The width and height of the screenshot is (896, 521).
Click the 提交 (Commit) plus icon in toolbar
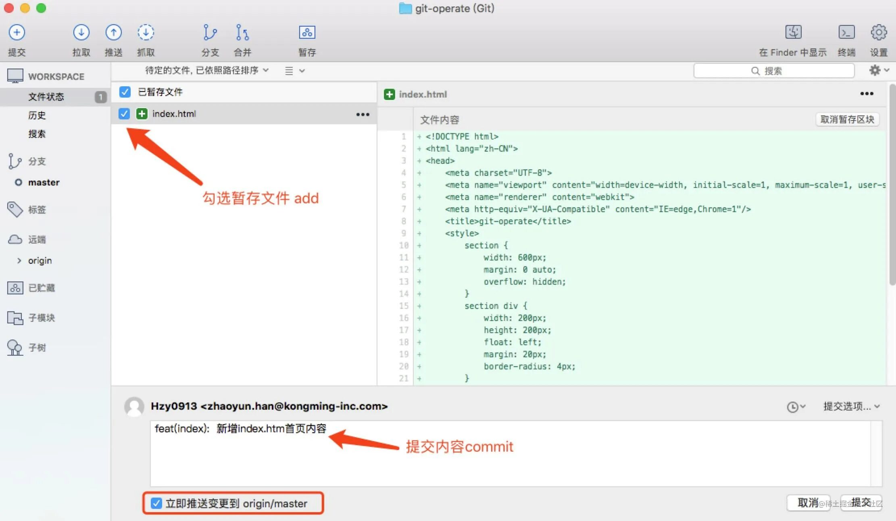click(17, 32)
